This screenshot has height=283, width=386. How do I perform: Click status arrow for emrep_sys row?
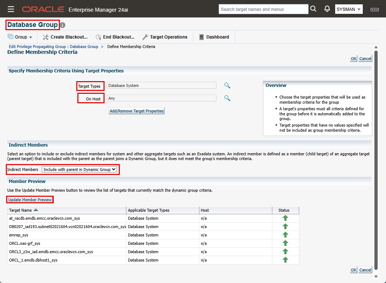click(285, 235)
